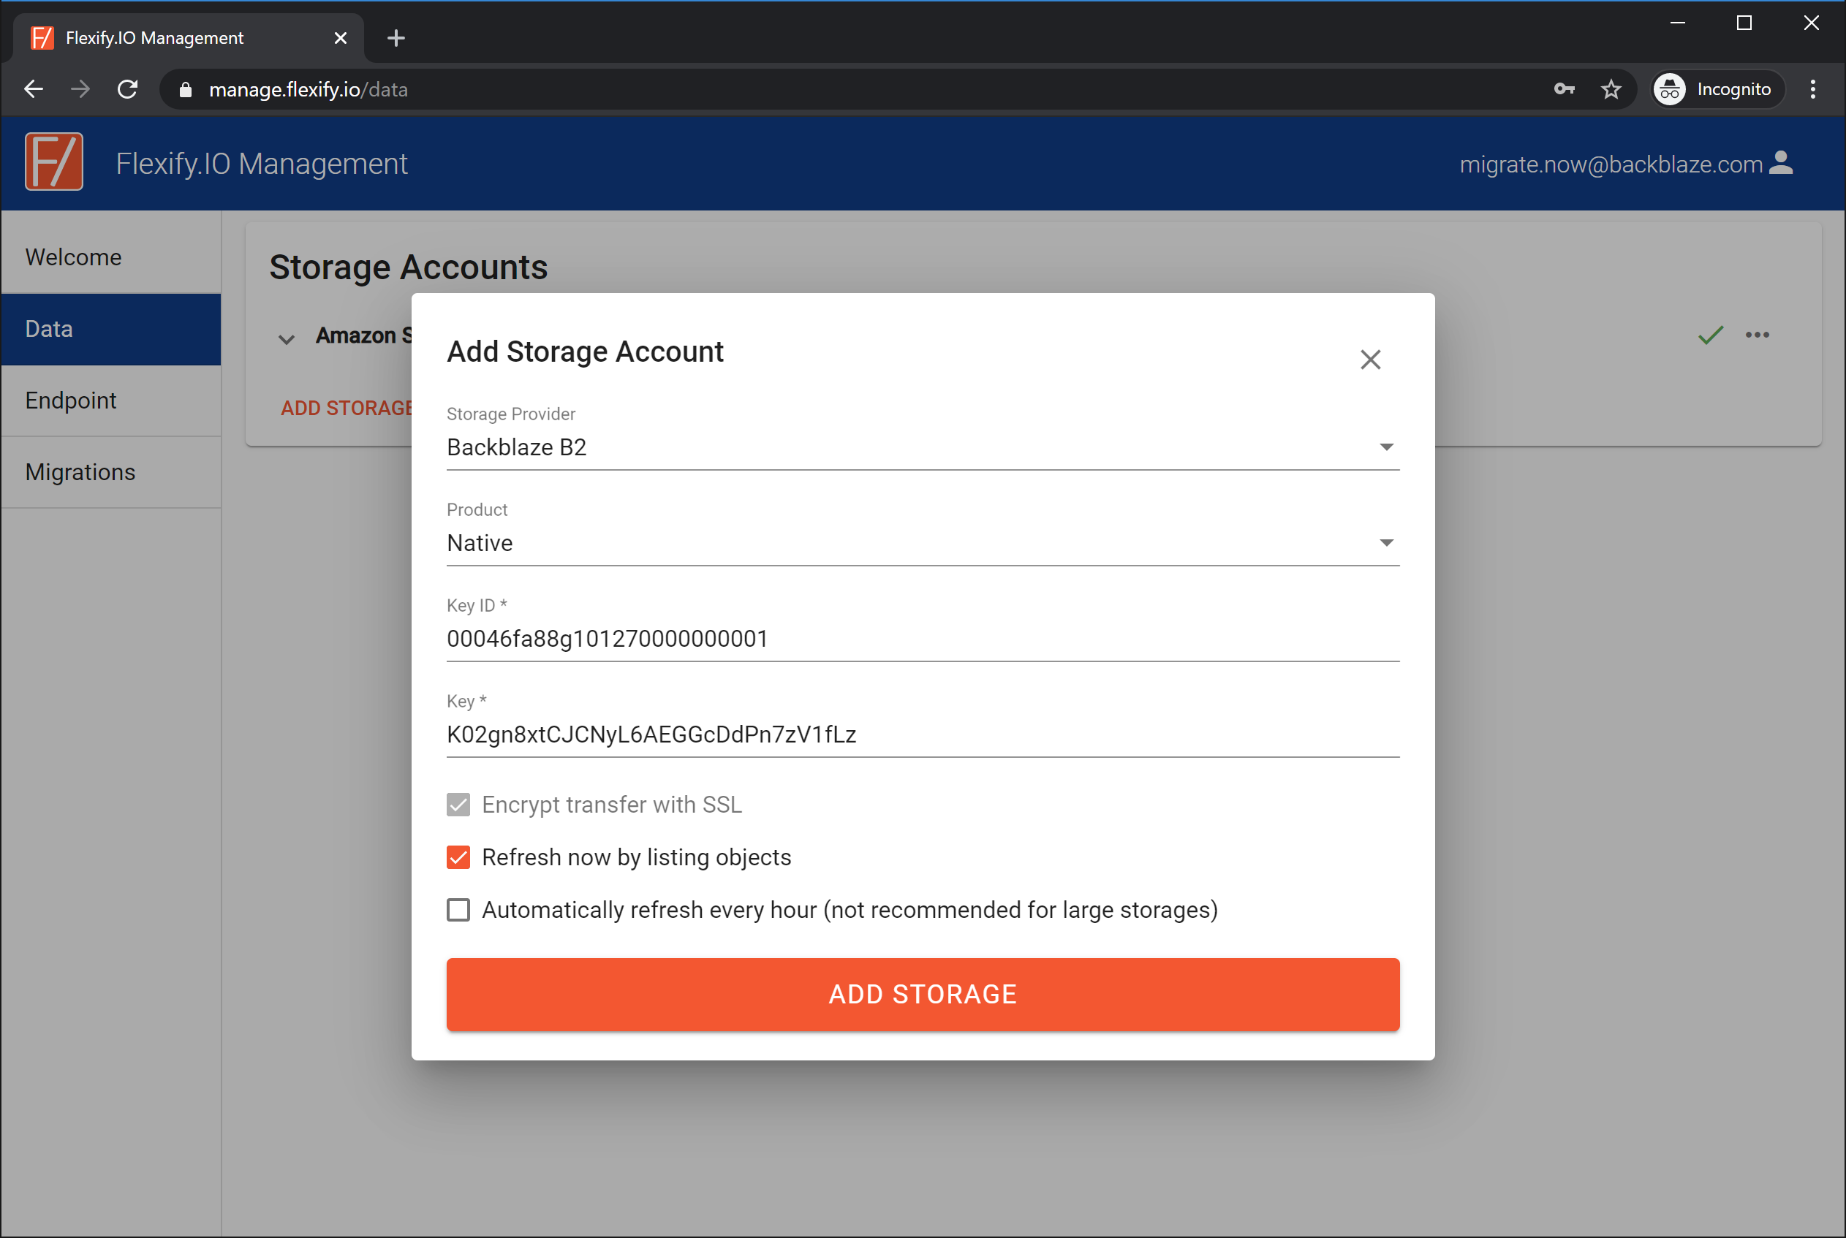Click the migrate.now@backblaze.com account email
The width and height of the screenshot is (1846, 1238).
coord(1611,164)
